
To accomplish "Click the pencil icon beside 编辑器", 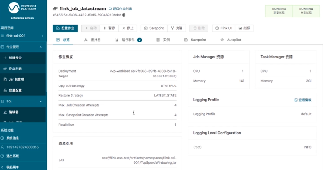I will (5, 112).
